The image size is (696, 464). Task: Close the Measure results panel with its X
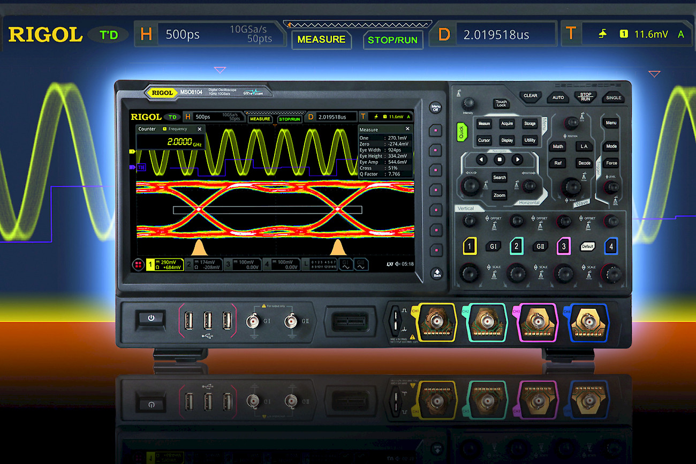pos(407,129)
